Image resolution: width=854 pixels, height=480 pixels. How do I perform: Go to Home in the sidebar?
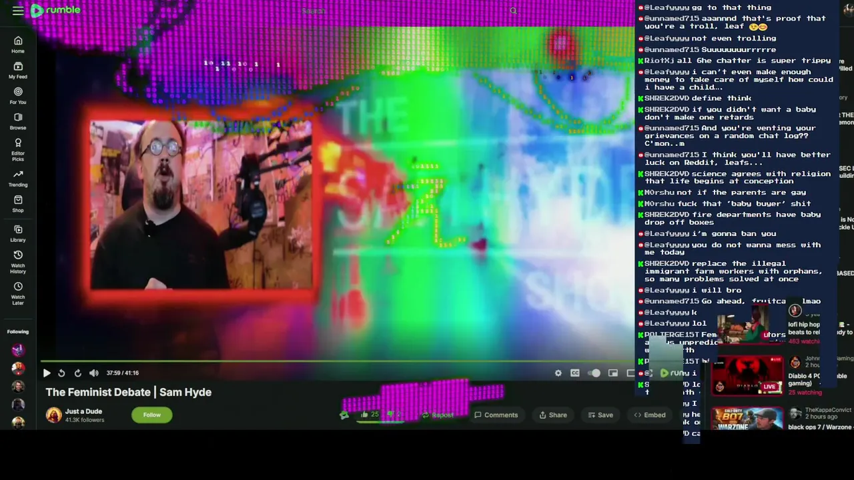click(x=18, y=45)
